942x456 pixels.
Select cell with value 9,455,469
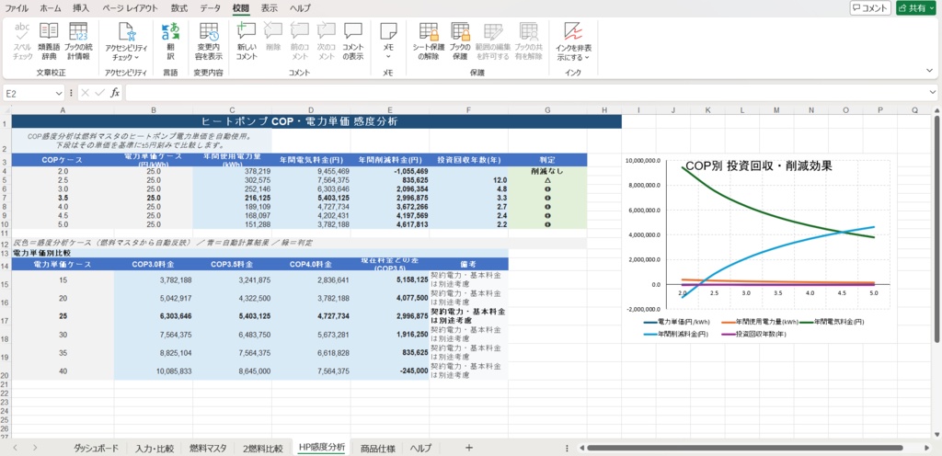[311, 171]
